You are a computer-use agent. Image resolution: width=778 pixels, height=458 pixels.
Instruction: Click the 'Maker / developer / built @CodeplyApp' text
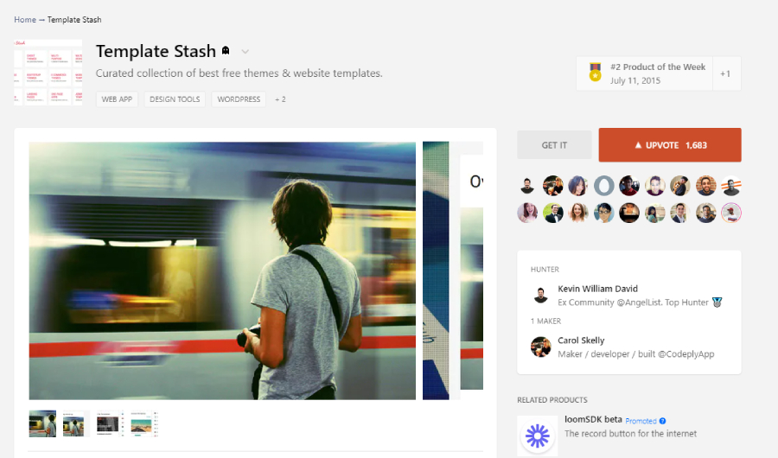pyautogui.click(x=636, y=354)
